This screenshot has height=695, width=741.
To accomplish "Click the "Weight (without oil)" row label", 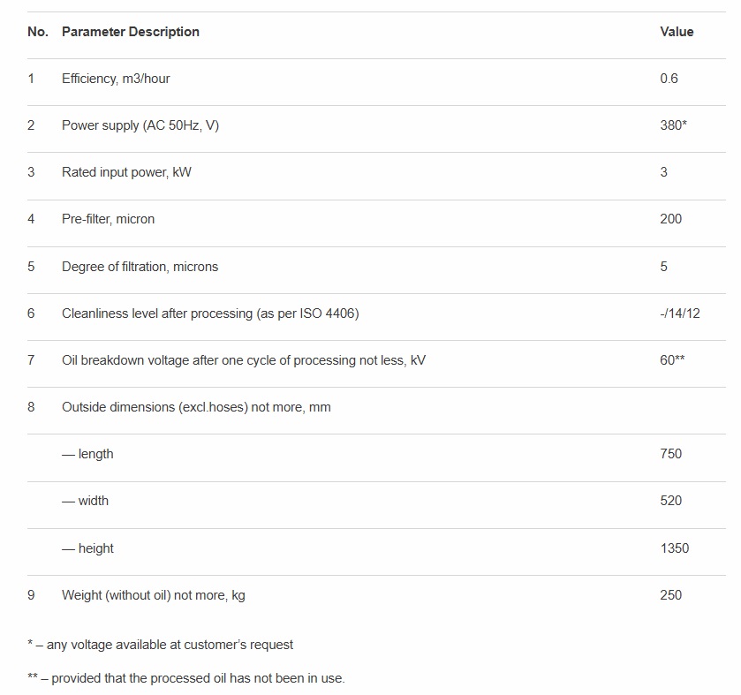I will 153,595.
